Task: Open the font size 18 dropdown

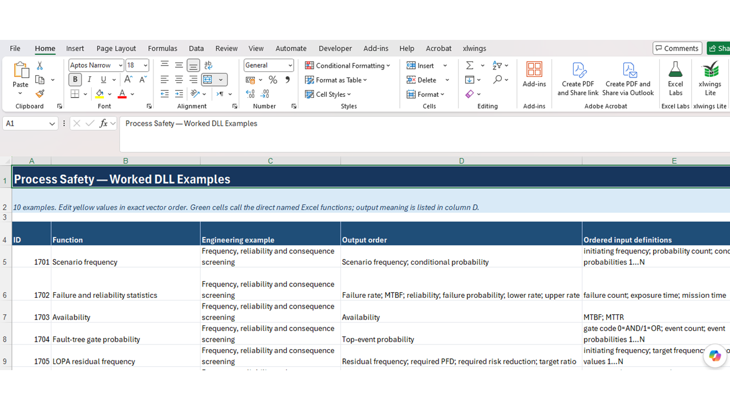Action: (145, 65)
